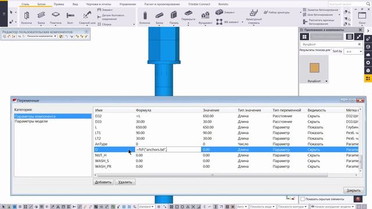Click Шов бетонирования pour break
Viewport: 372px width, 209px height.
click(318, 15)
